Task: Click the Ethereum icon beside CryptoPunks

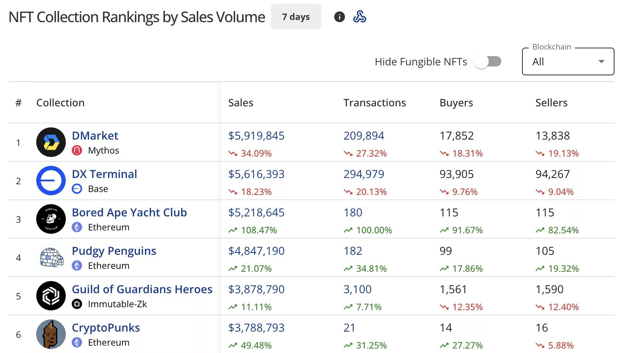Action: [x=77, y=342]
